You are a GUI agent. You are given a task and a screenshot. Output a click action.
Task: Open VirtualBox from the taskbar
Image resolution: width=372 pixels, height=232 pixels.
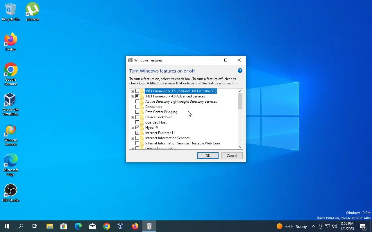pyautogui.click(x=121, y=226)
